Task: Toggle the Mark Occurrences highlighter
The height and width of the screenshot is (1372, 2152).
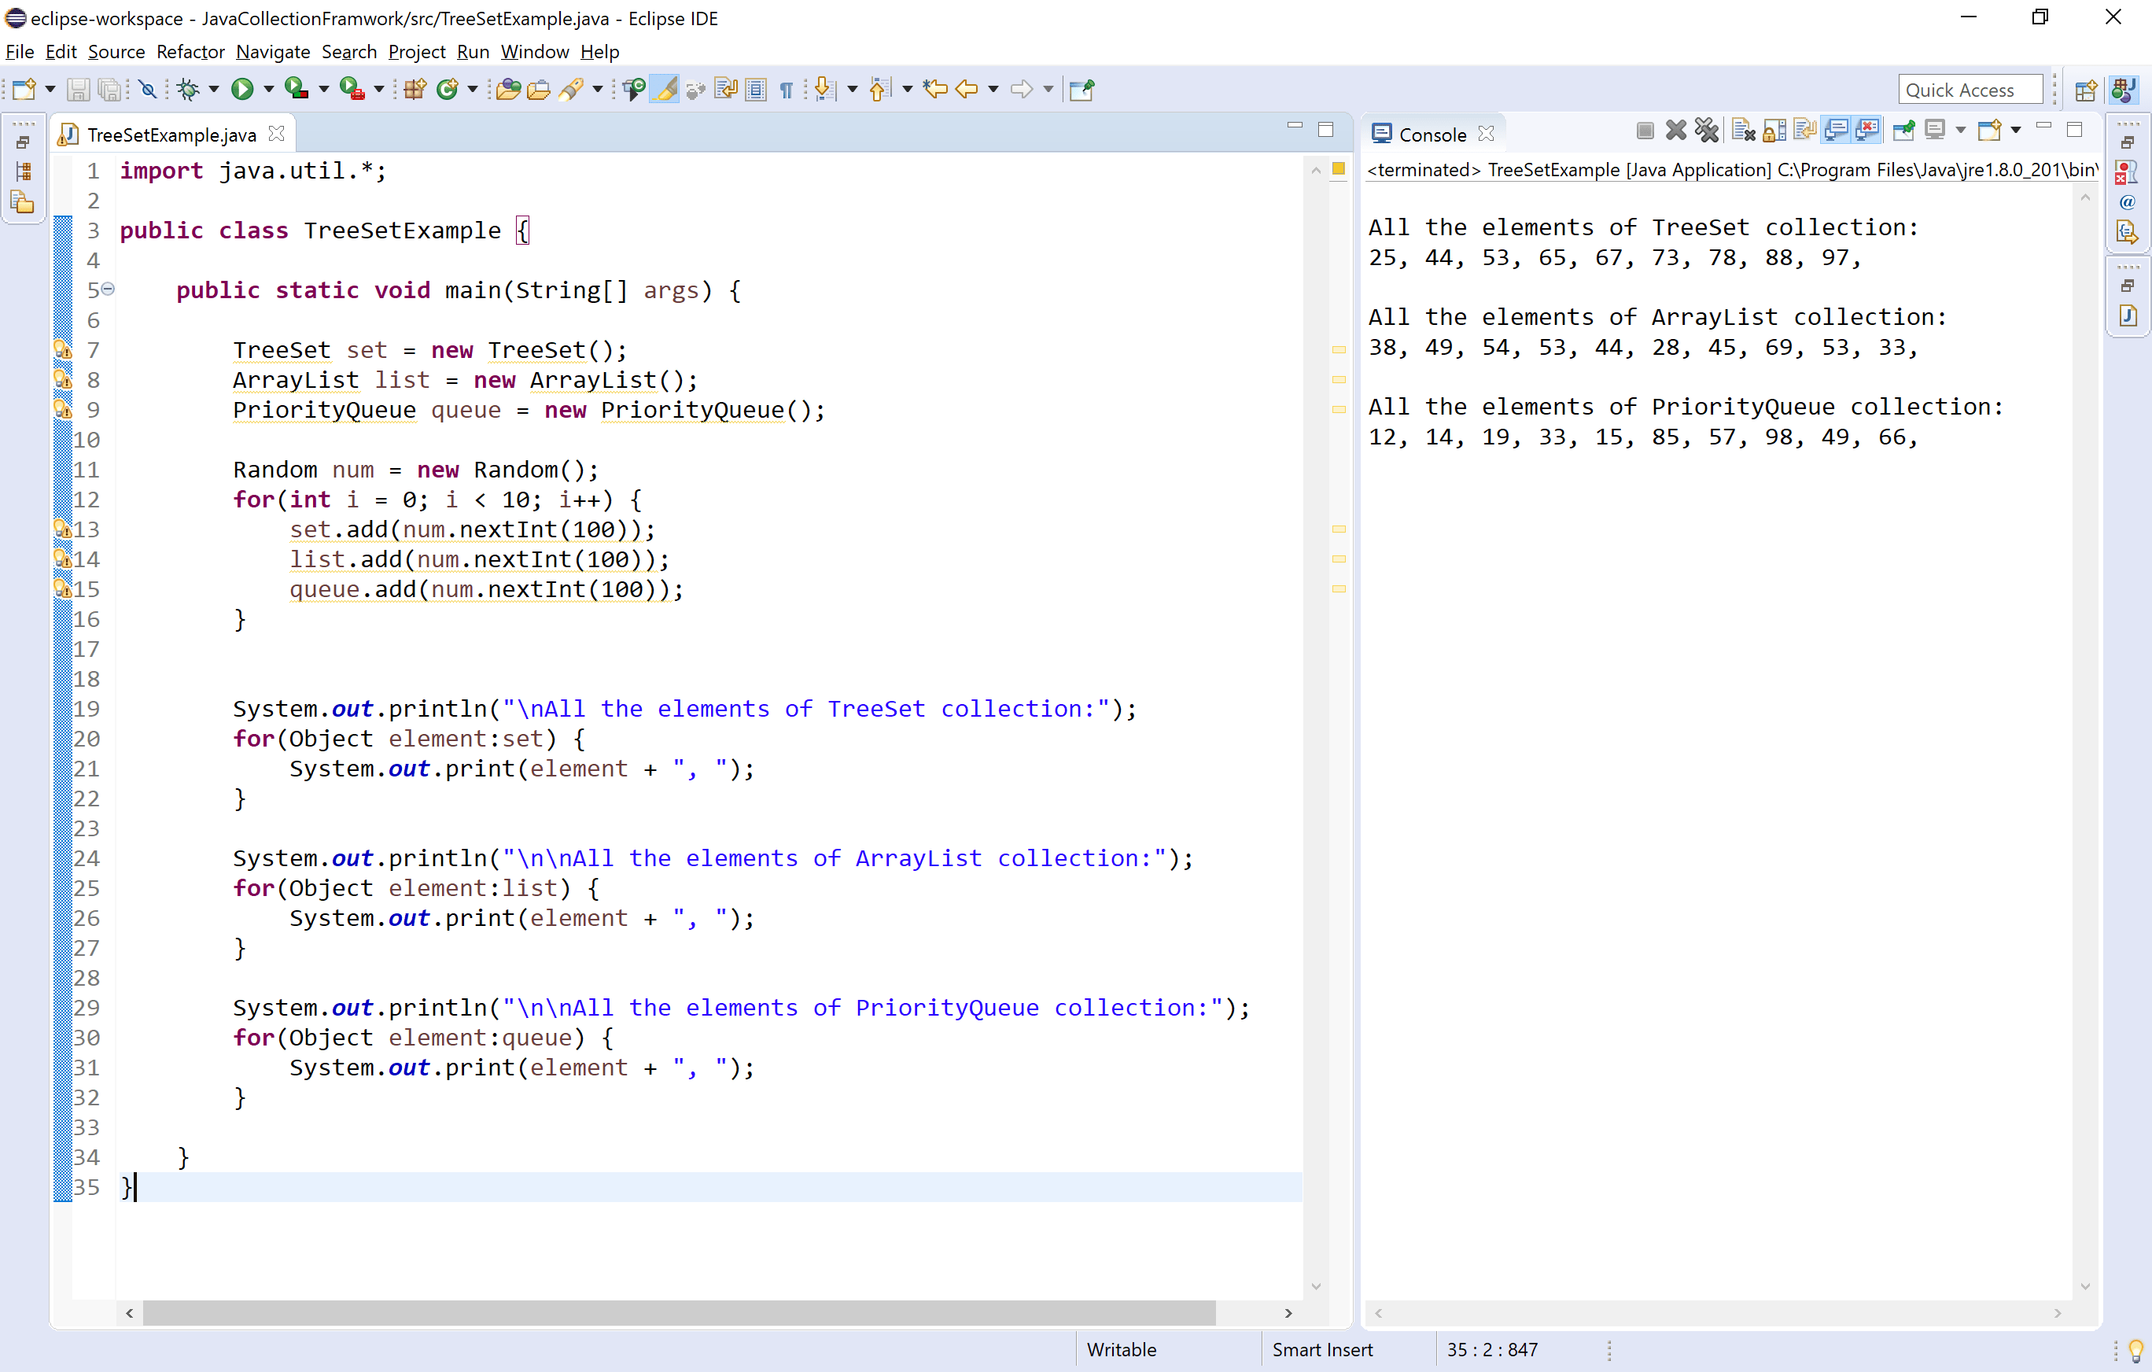Action: coord(665,90)
